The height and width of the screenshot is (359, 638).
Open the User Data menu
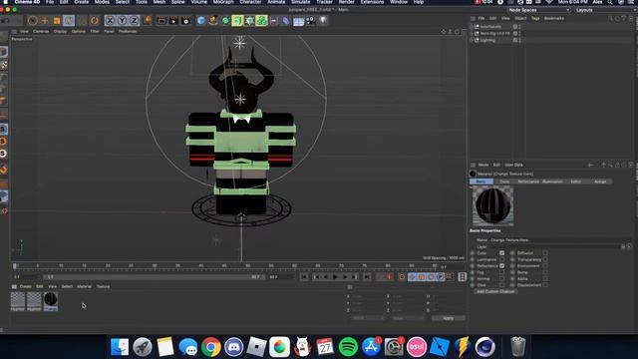514,165
